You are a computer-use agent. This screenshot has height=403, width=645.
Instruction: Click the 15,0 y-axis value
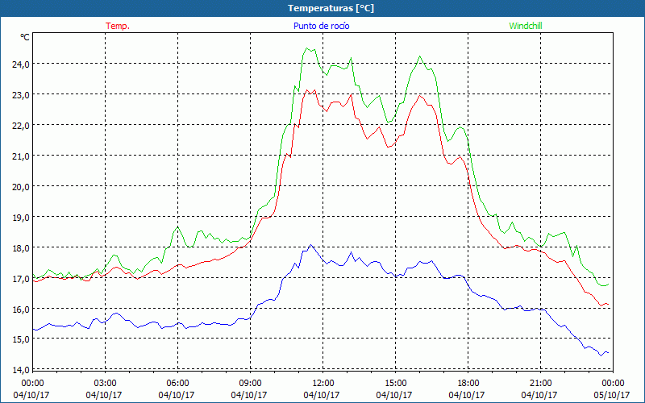point(21,339)
